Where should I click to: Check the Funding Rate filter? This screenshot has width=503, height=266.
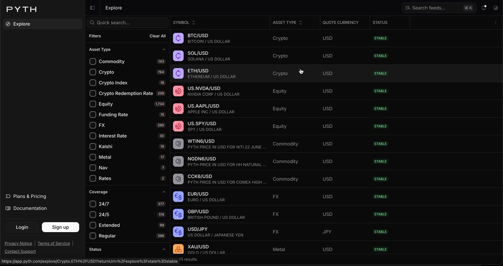[x=93, y=115]
